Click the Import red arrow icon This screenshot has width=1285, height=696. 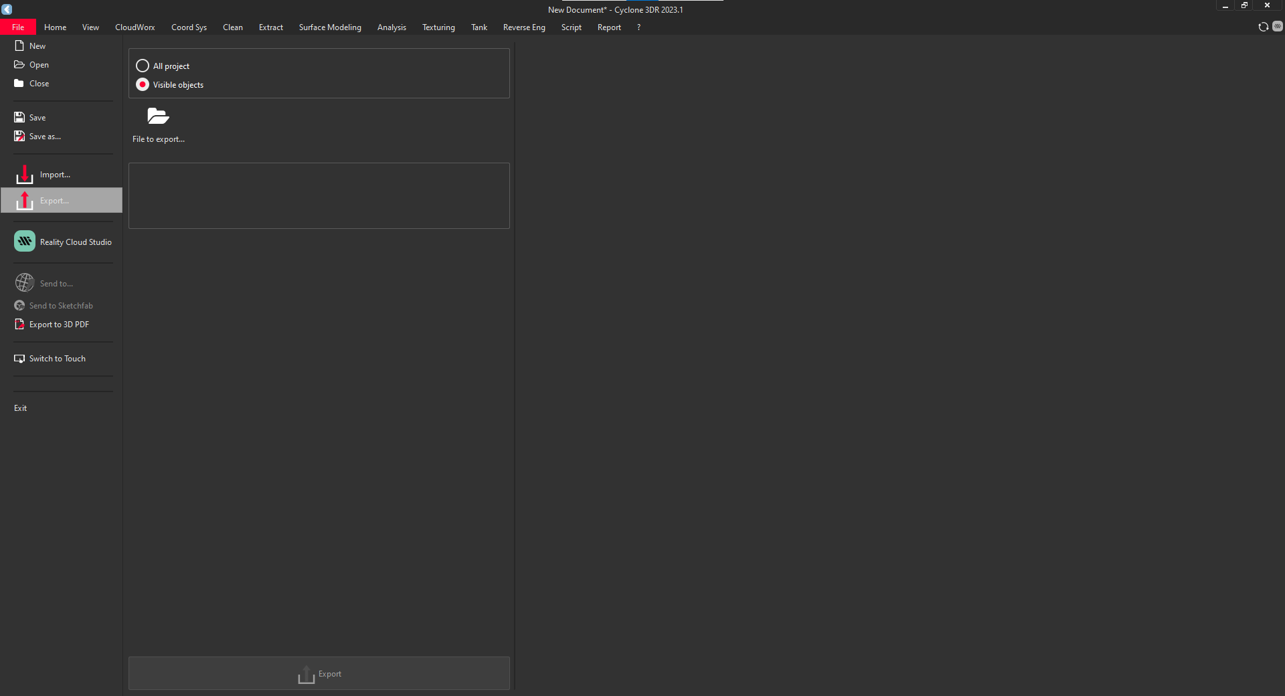pos(25,175)
